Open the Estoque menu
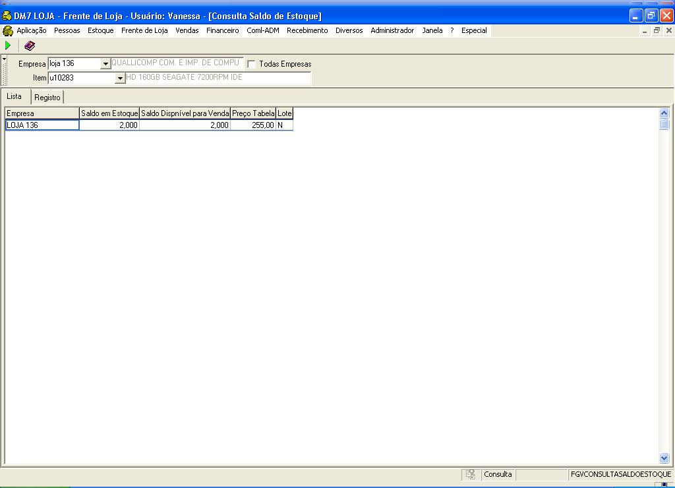Image resolution: width=675 pixels, height=488 pixels. pyautogui.click(x=101, y=30)
